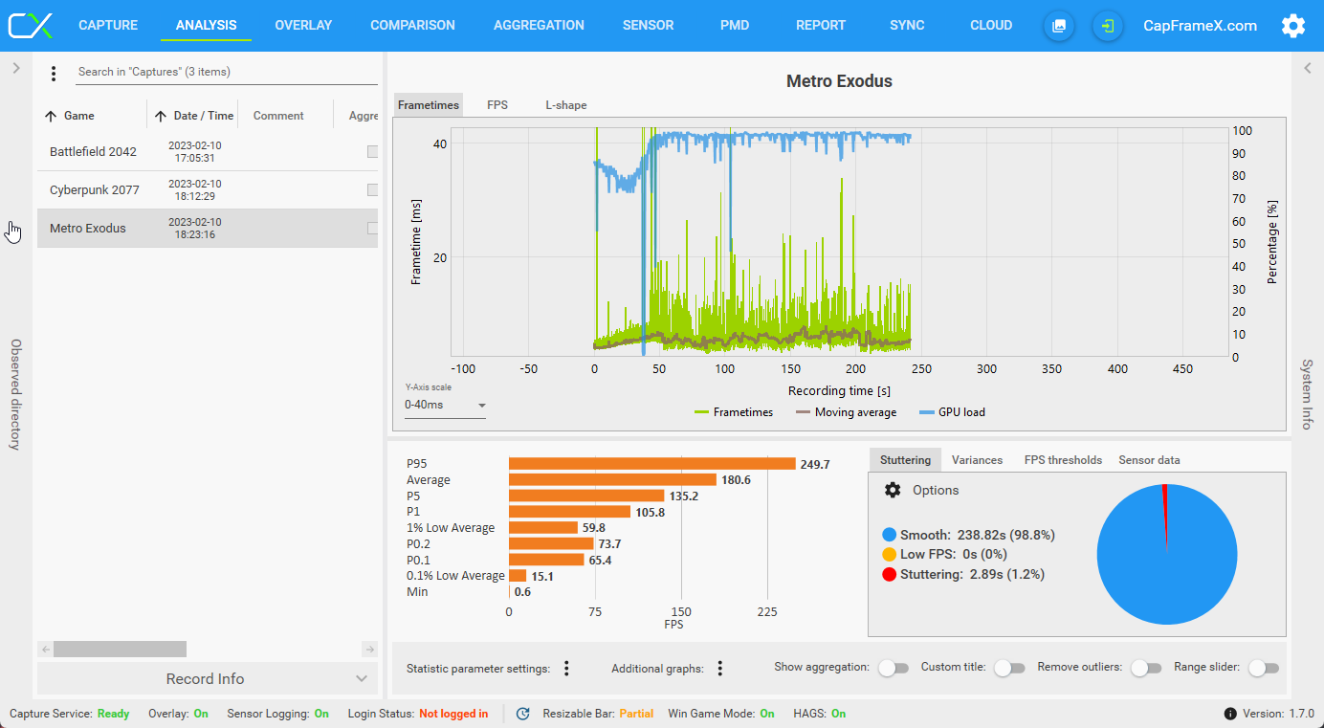Viewport: 1324px width, 728px height.
Task: Enable the Range slider switch
Action: [1263, 668]
